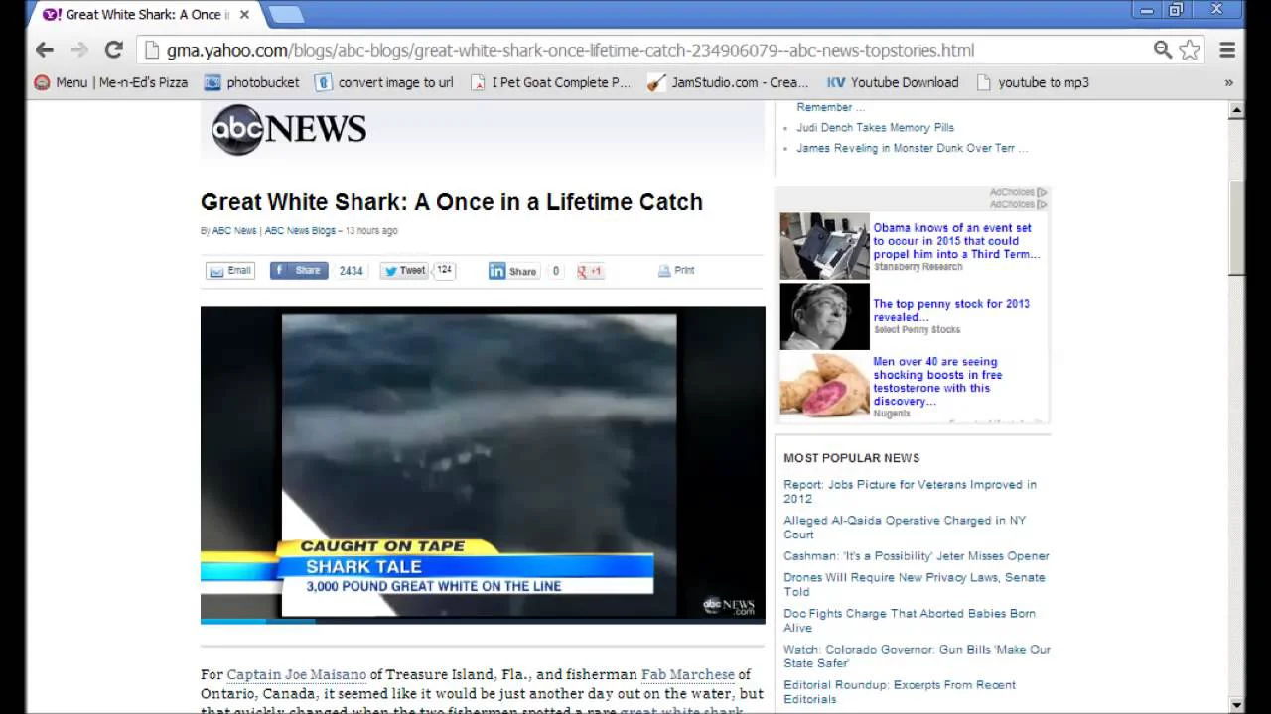Bookmark page with the star icon

pos(1190,50)
